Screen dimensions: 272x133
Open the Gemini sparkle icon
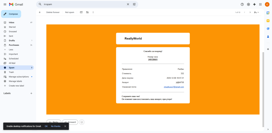coord(255,5)
